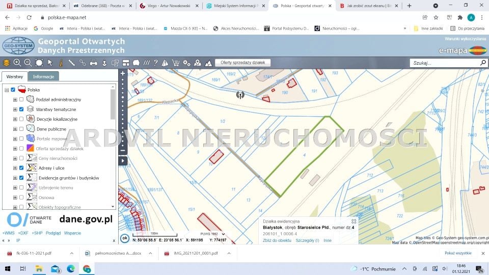Viewport: 489px width, 275px height.
Task: Switch to Działka na sprzedaż browser tab
Action: pyautogui.click(x=36, y=6)
